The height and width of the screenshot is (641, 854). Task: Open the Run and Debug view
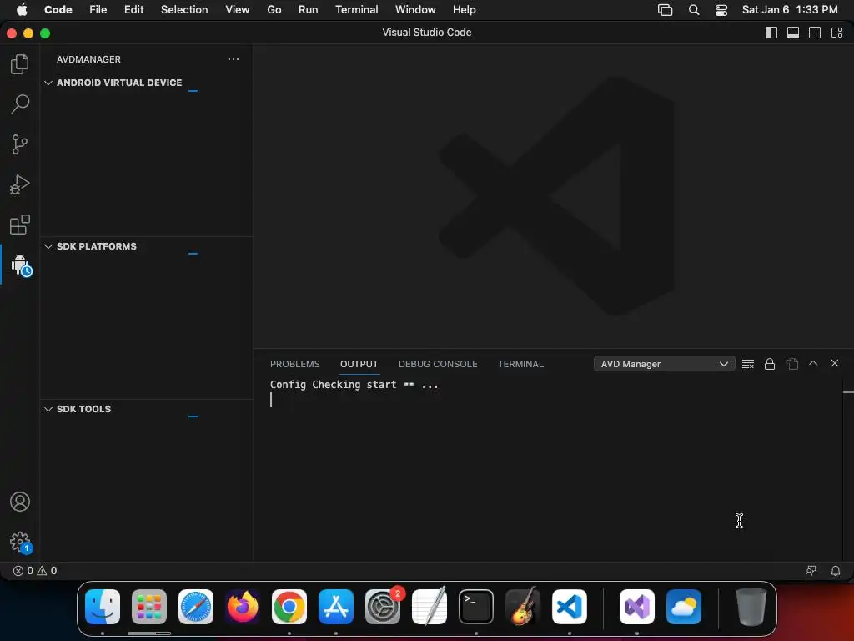click(x=20, y=184)
